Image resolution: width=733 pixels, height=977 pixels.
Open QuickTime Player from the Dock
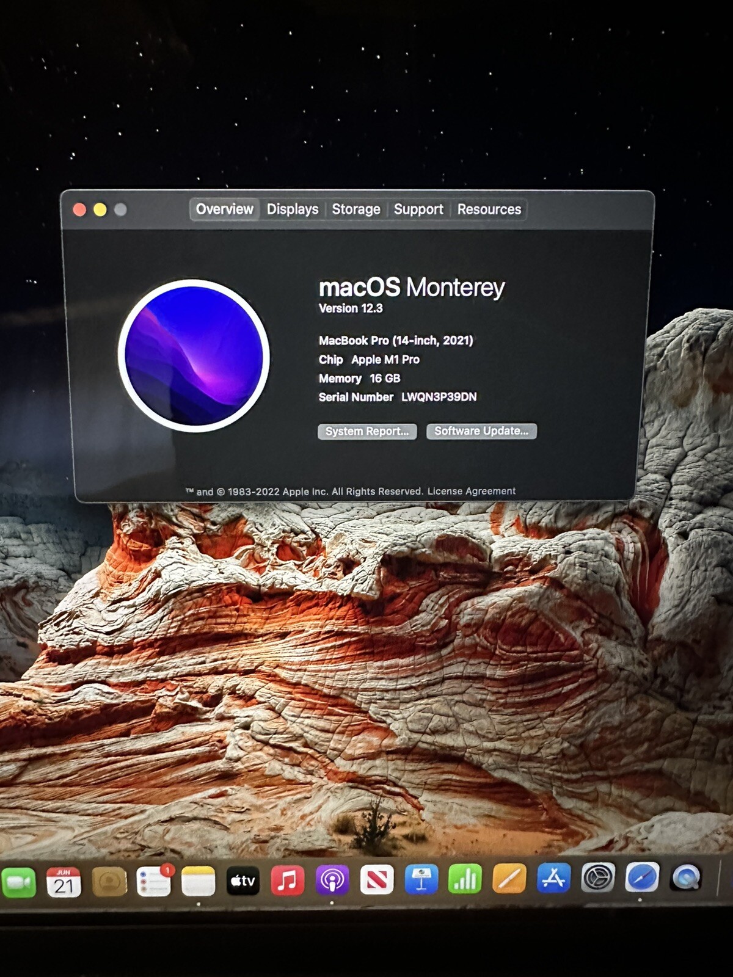[686, 877]
